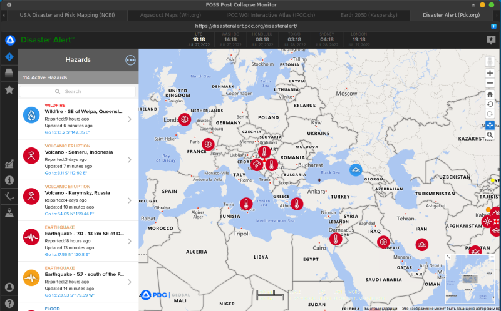Open the Hazards panel options menu

tap(130, 60)
